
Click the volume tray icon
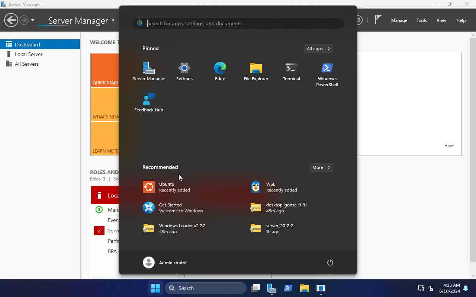(431, 288)
